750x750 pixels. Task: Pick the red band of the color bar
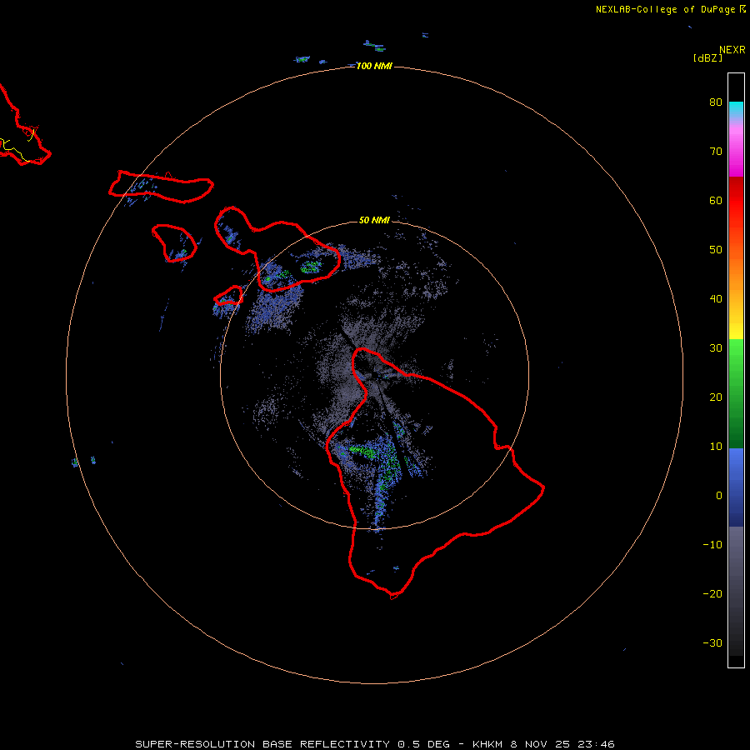click(736, 200)
